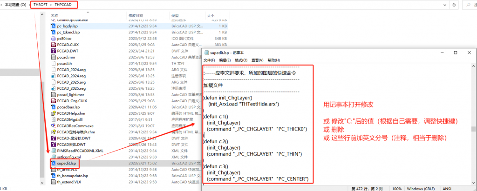
Task: Click 'Windows (CRLF)' in Notepad status bar
Action: click(x=421, y=189)
